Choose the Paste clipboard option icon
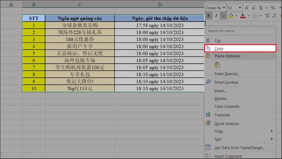 tap(217, 65)
